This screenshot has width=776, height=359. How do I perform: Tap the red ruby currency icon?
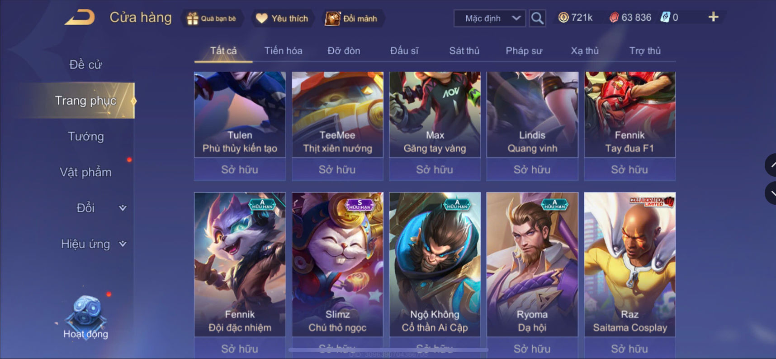(614, 18)
